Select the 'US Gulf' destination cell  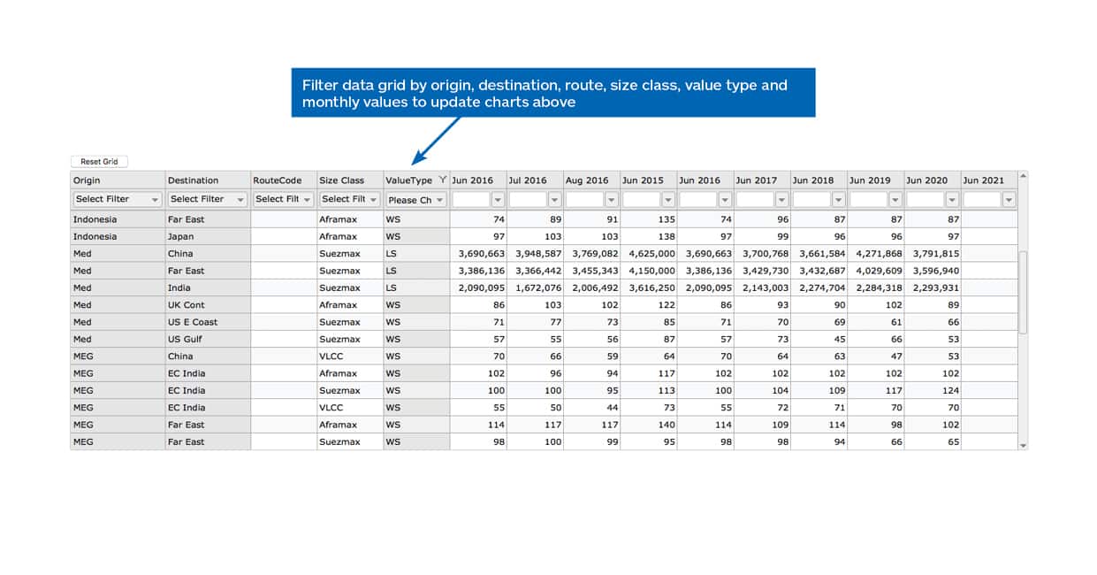click(x=208, y=339)
